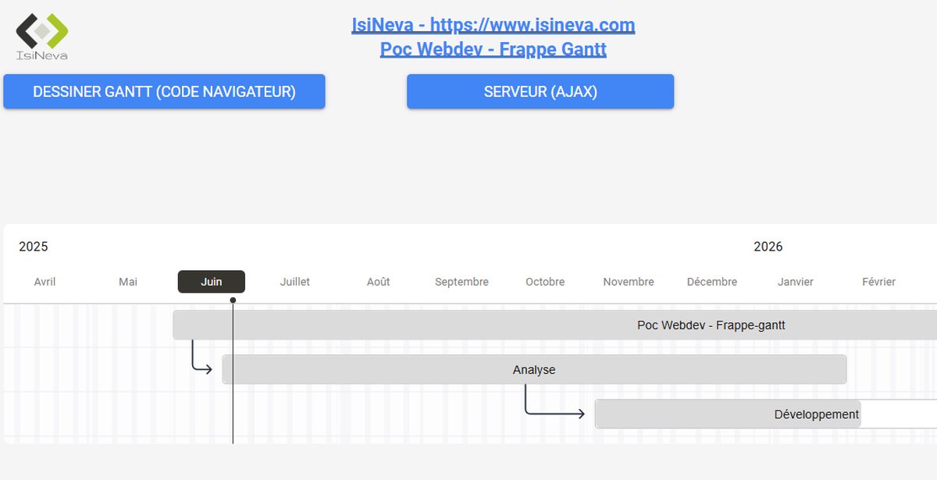Screen dimensions: 937x480
Task: Select the Octobre month label
Action: tap(544, 282)
